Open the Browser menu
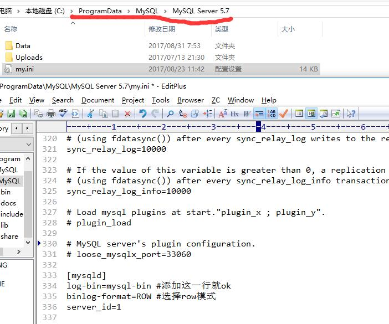389x324 pixels. (191, 100)
